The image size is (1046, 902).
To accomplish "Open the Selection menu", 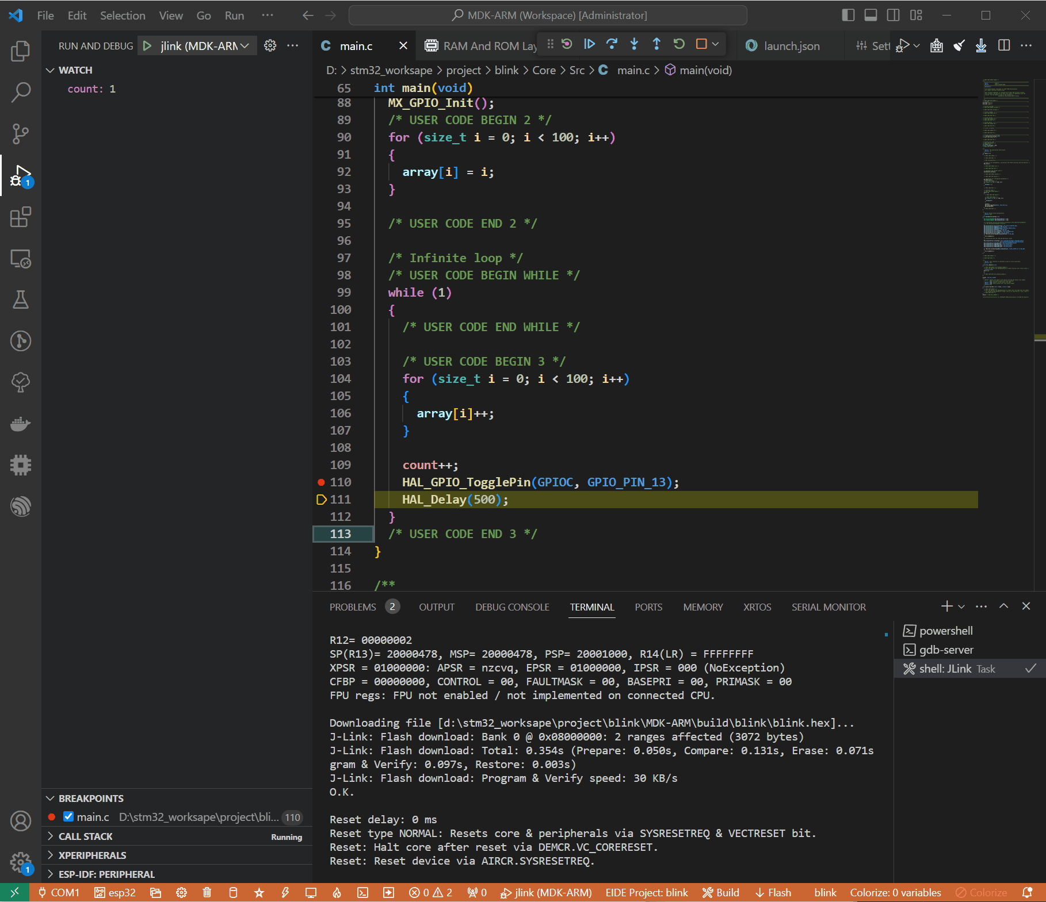I will pyautogui.click(x=123, y=16).
